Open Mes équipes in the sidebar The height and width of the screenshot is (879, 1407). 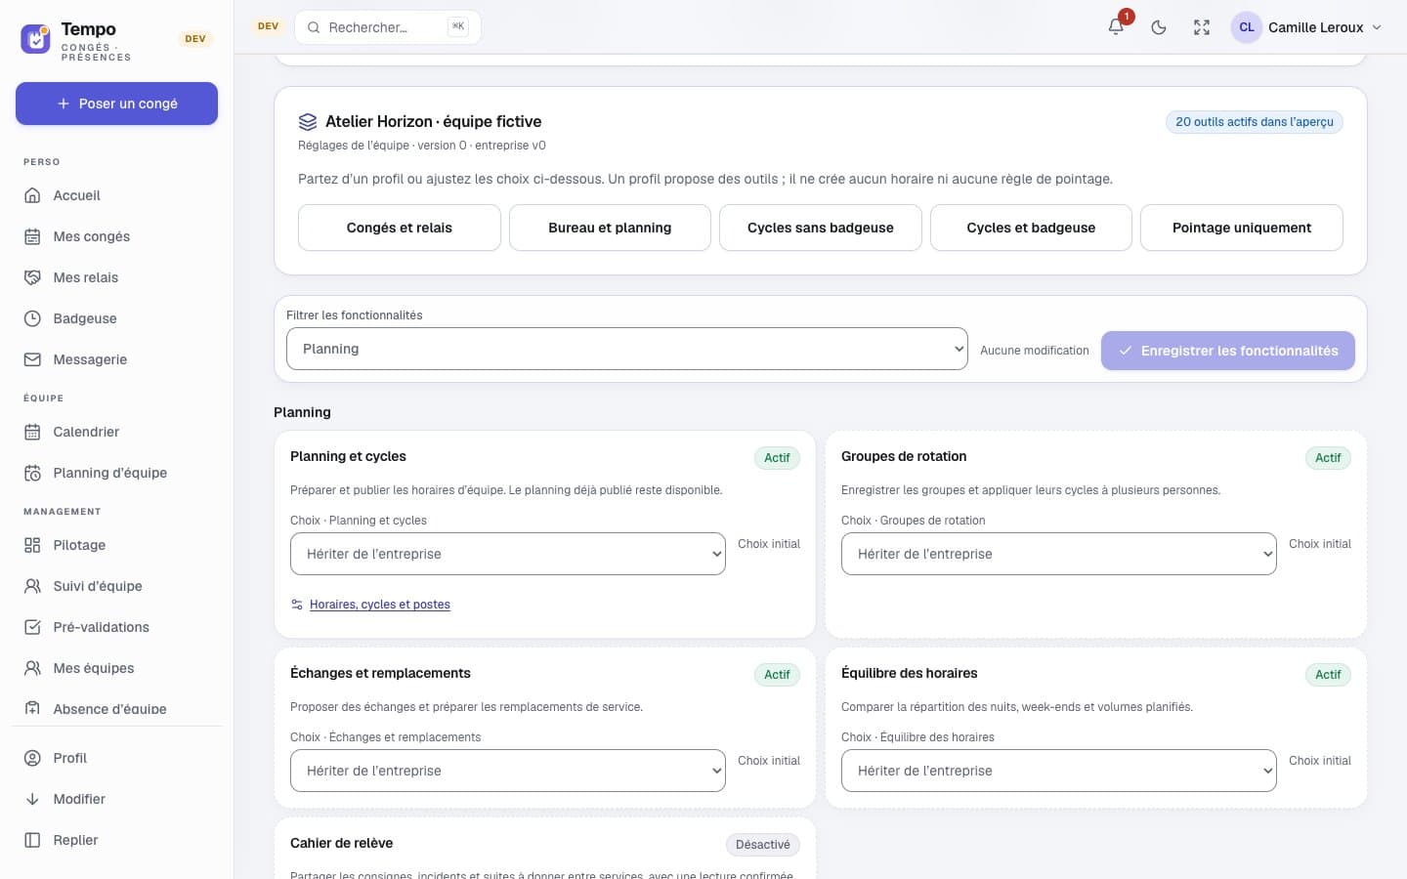click(116, 668)
